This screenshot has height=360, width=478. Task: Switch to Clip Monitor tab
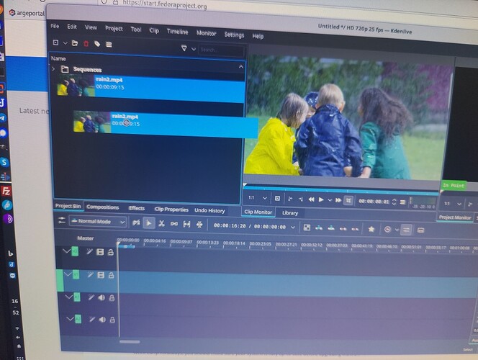click(x=258, y=212)
